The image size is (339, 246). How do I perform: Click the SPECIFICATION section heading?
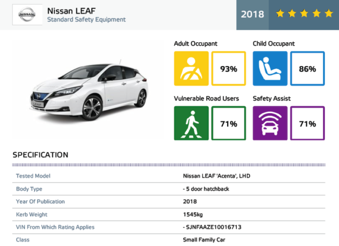tap(40, 155)
